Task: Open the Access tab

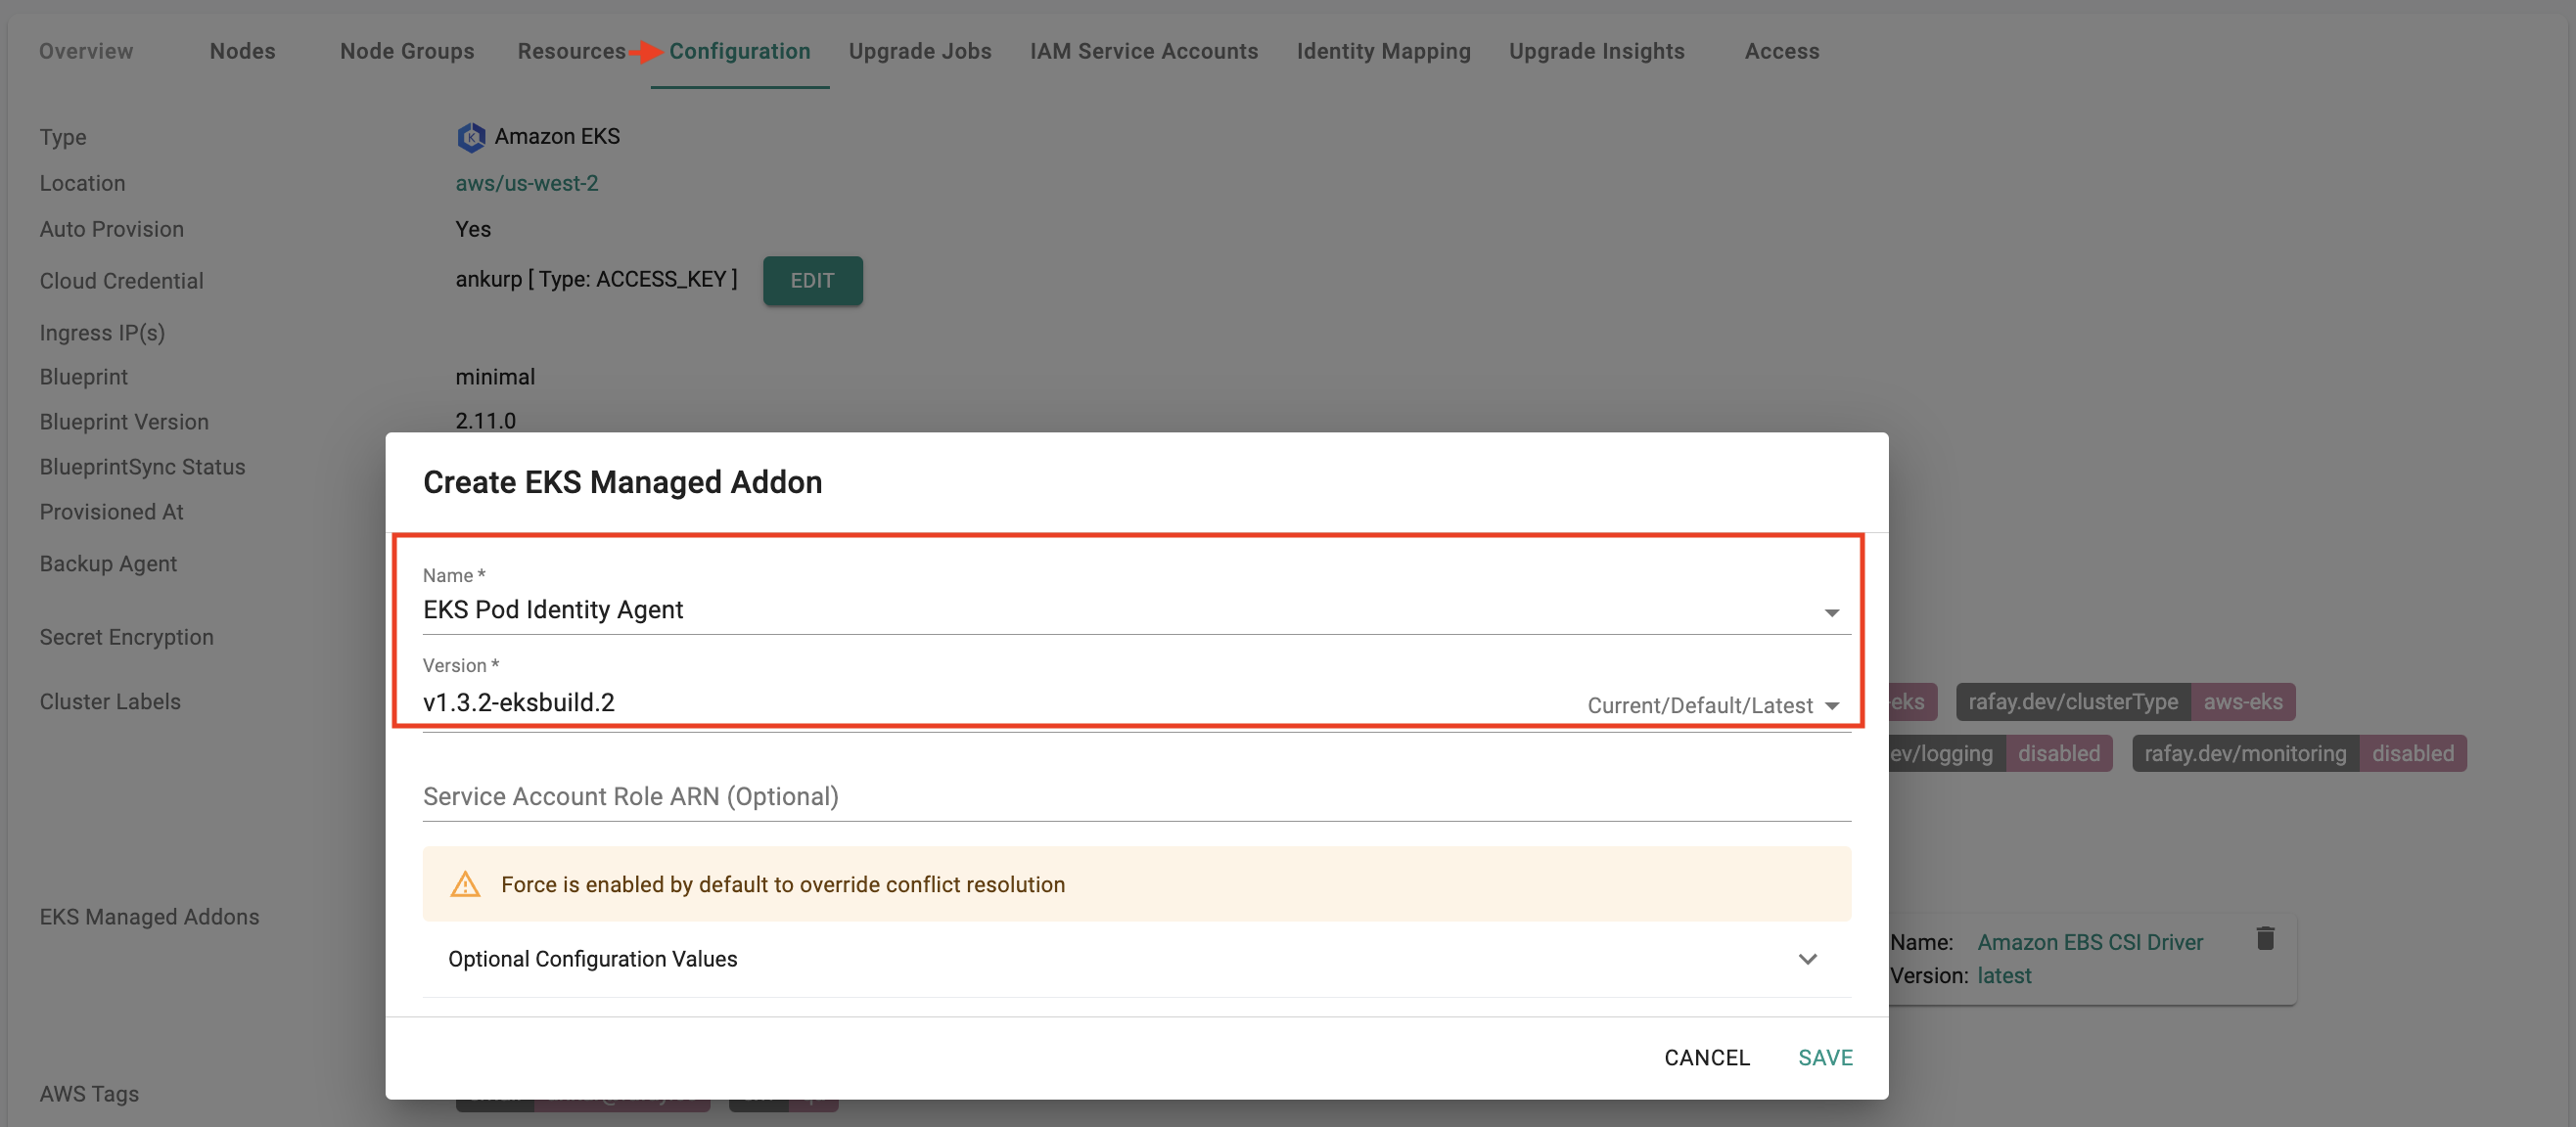Action: [x=1782, y=51]
